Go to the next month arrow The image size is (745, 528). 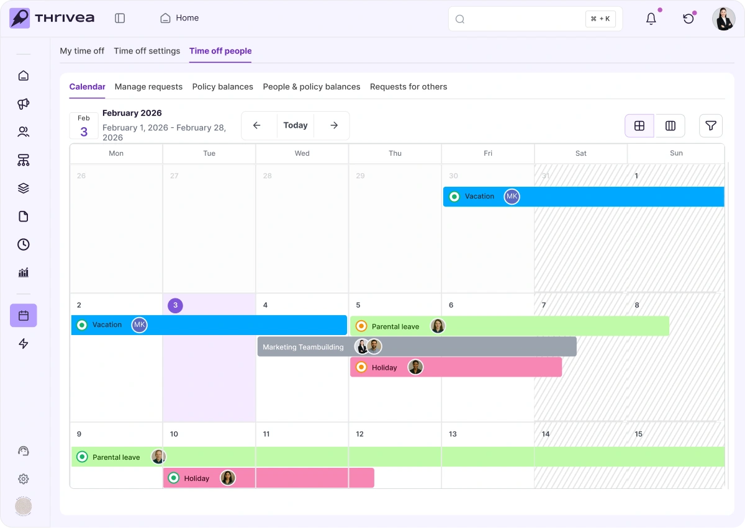click(334, 125)
